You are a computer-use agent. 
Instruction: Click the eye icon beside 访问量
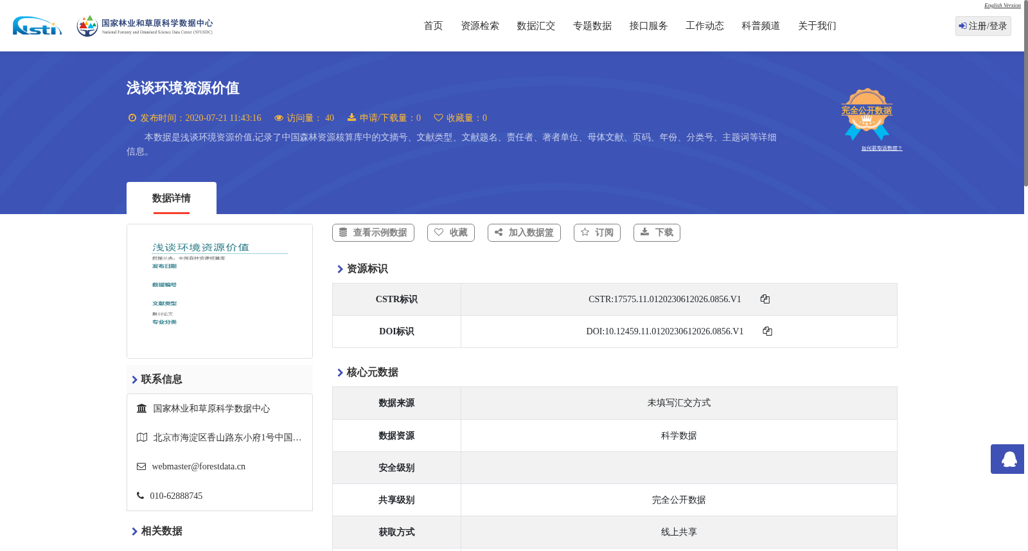pyautogui.click(x=279, y=118)
